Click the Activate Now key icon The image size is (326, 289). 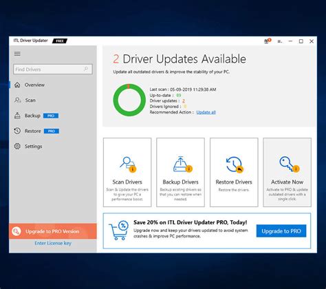(289, 164)
